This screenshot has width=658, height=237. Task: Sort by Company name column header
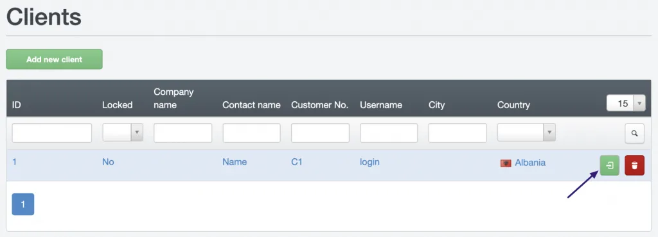pos(173,98)
